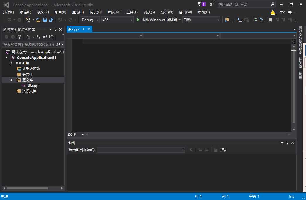
Task: Click Solution Explorer home icon
Action: coord(19,37)
